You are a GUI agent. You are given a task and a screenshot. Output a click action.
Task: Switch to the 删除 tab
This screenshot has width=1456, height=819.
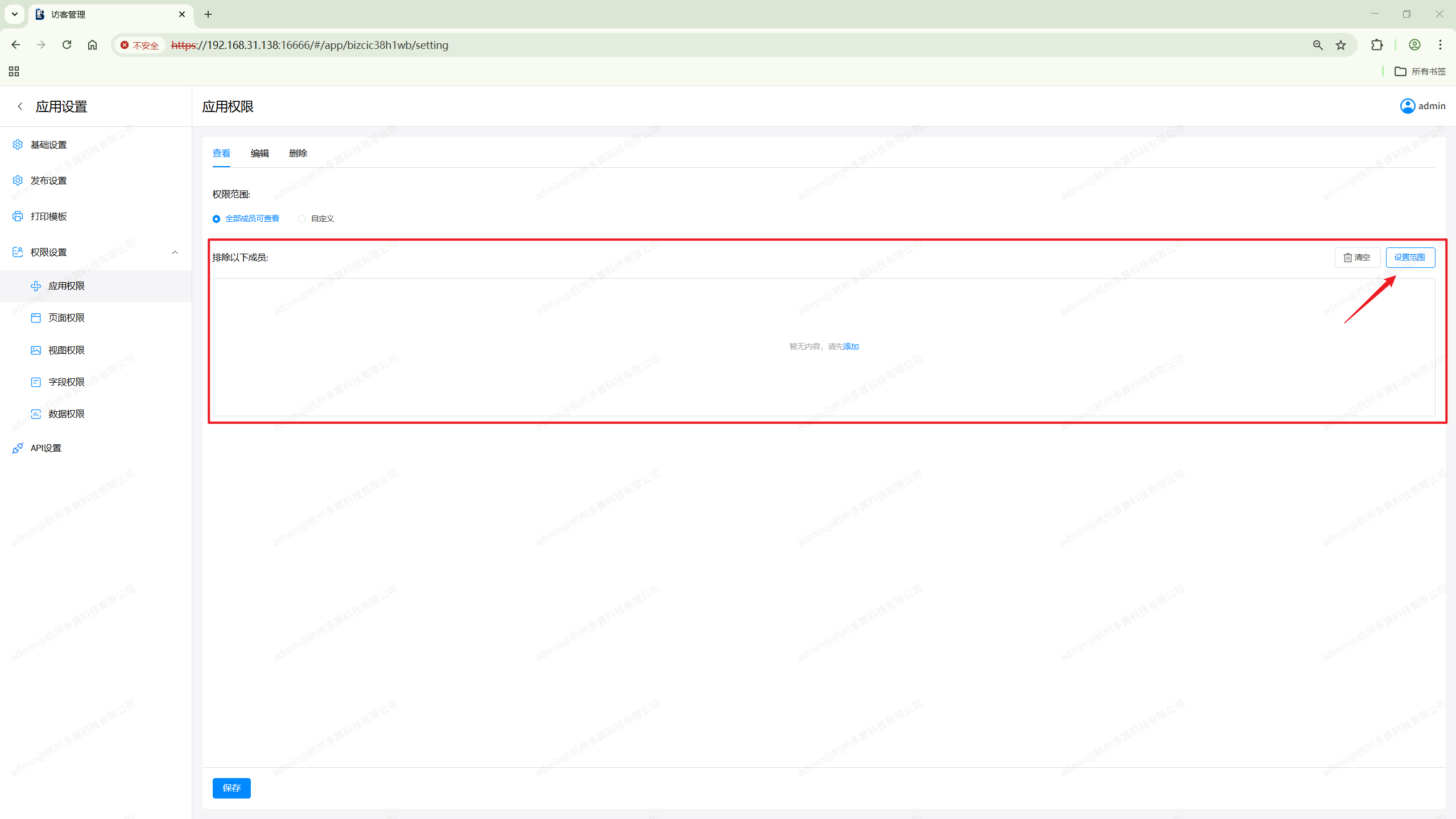tap(298, 154)
